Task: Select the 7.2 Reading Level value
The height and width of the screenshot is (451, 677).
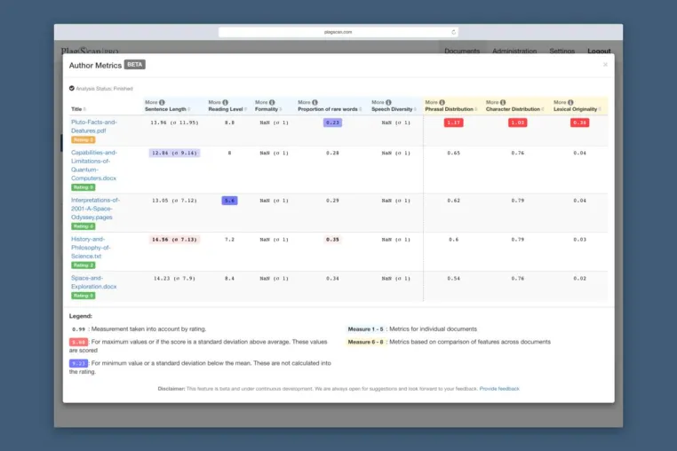Action: tap(229, 240)
